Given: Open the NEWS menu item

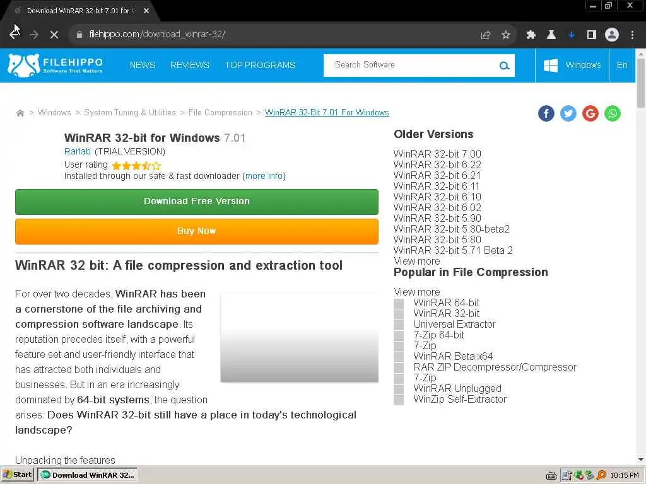Looking at the screenshot, I should coord(142,65).
